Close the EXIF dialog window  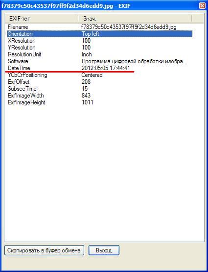pos(202,6)
